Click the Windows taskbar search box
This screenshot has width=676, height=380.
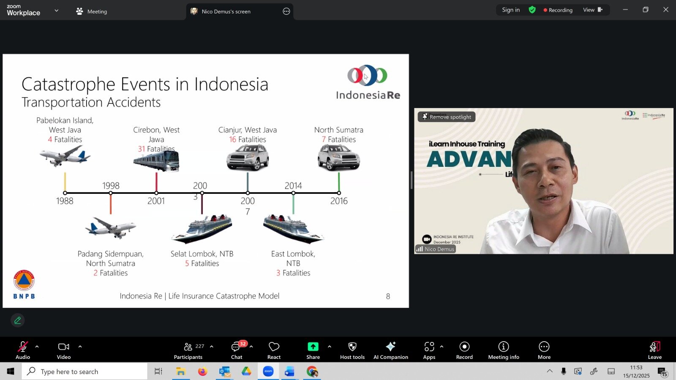click(84, 372)
